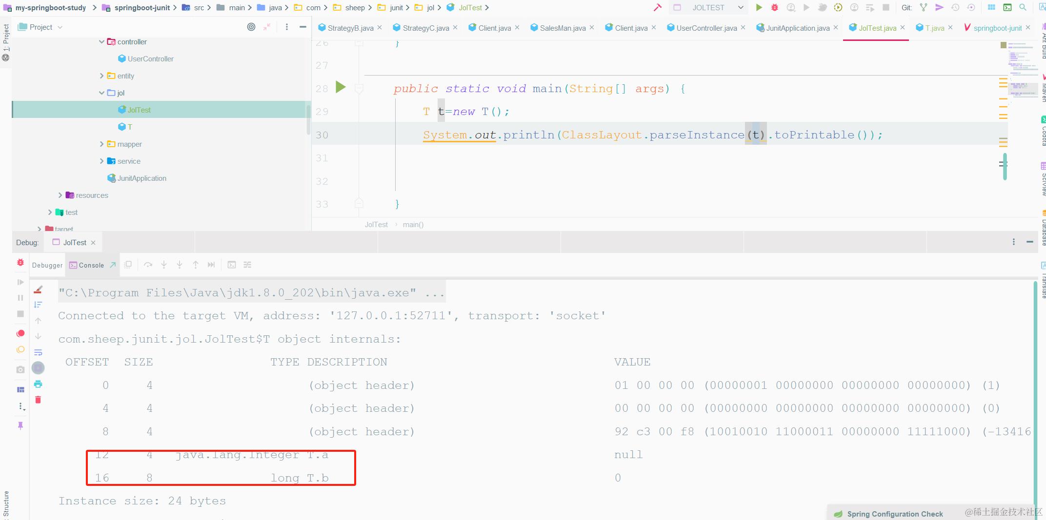Open the terminal icon in top toolbar
The height and width of the screenshot is (520, 1046).
(x=1007, y=7)
